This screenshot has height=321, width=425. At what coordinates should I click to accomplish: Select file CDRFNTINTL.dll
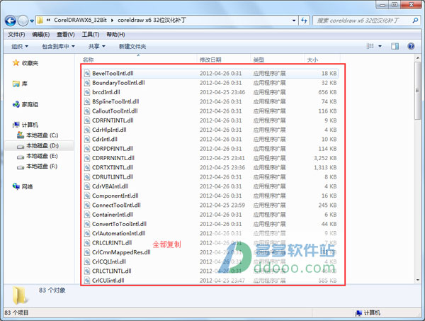tap(211, 120)
